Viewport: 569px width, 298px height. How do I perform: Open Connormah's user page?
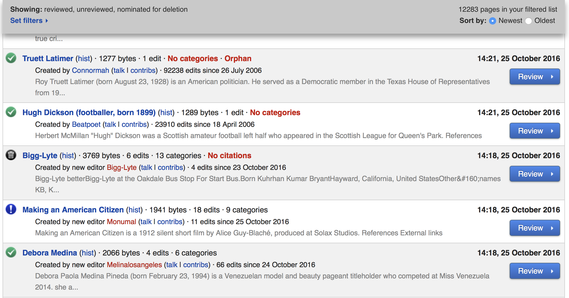coord(90,70)
